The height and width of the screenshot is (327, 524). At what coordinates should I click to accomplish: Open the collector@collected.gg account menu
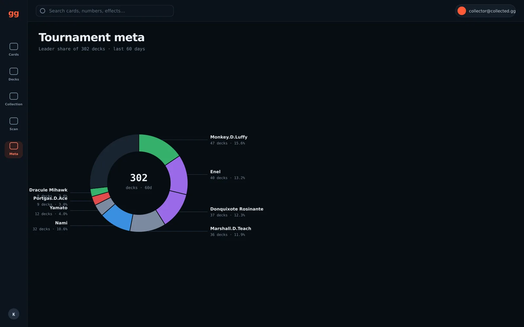click(x=485, y=11)
